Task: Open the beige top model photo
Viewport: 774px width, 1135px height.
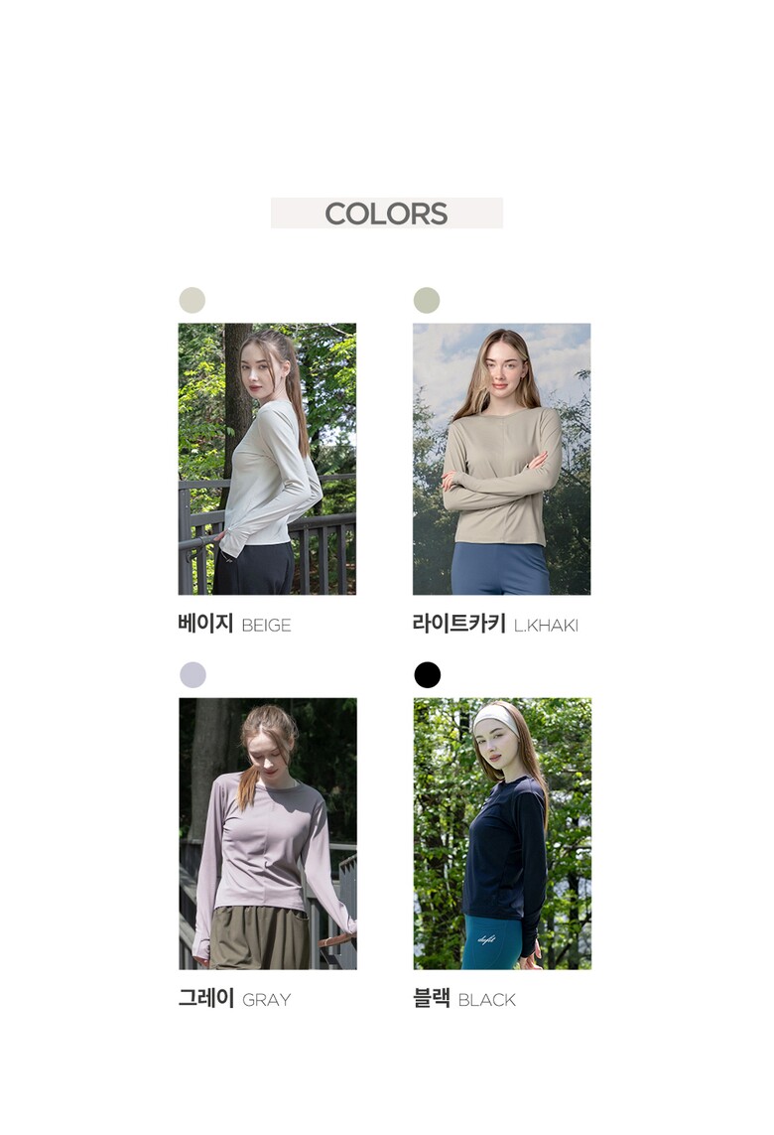Action: [x=267, y=459]
